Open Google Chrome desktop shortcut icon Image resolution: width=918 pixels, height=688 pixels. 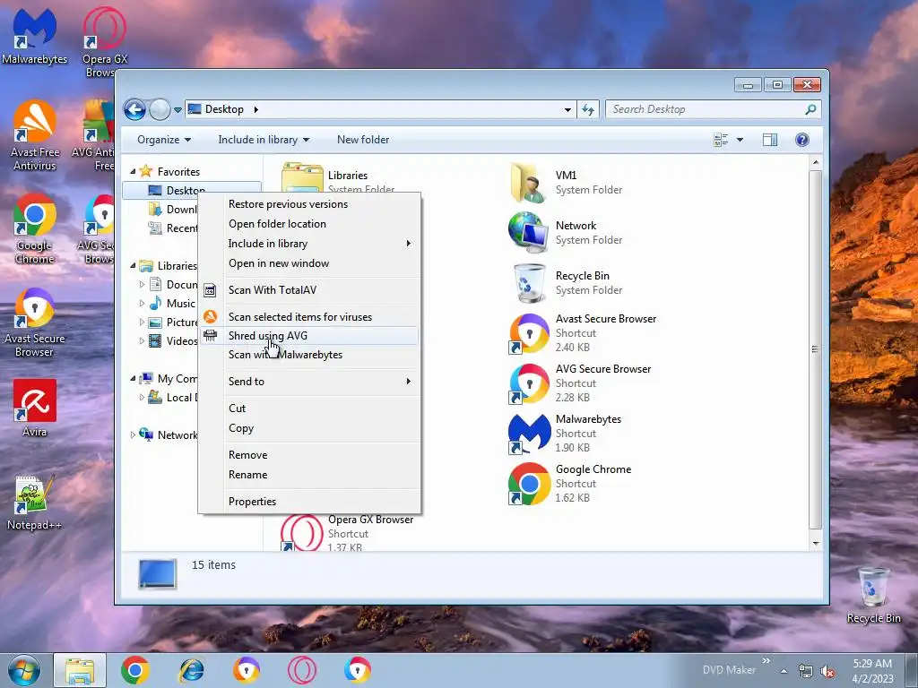tap(35, 215)
